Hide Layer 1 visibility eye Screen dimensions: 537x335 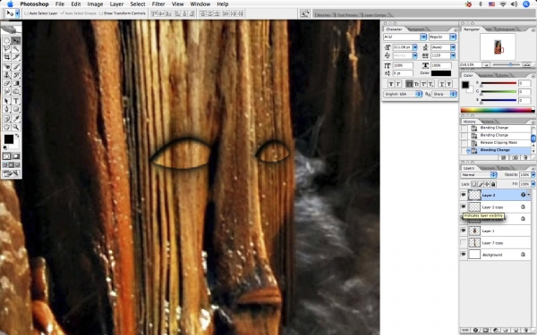pyautogui.click(x=464, y=230)
